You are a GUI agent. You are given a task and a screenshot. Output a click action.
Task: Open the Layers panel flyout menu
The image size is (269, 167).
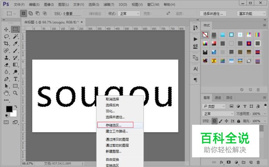pyautogui.click(x=264, y=97)
